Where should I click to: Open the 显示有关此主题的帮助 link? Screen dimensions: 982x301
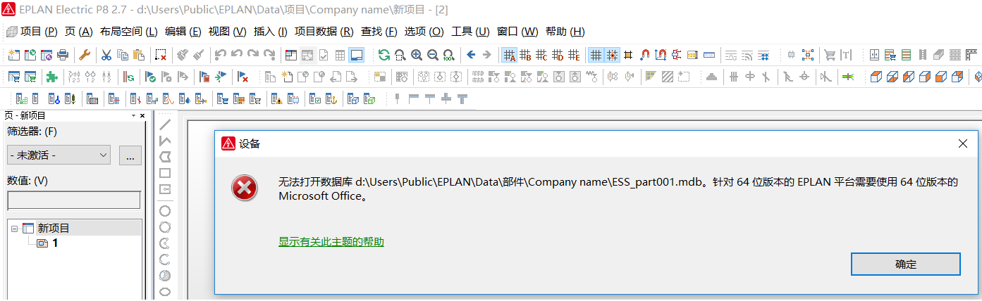point(331,242)
